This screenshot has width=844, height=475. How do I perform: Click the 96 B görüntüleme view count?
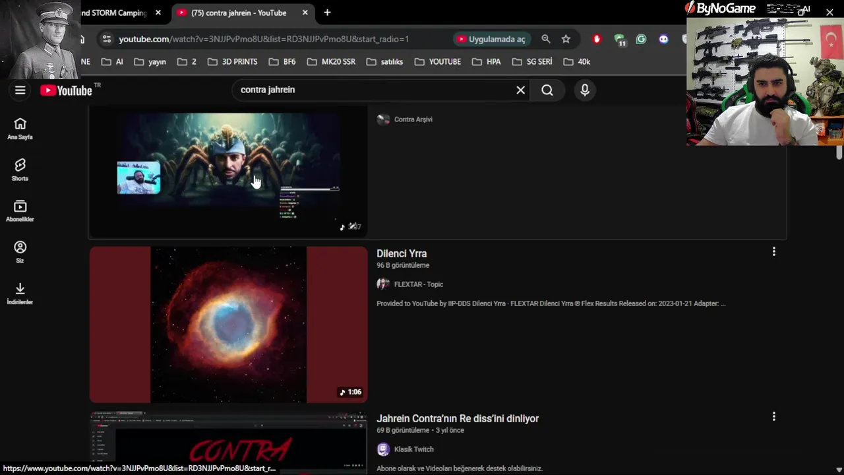[403, 265]
